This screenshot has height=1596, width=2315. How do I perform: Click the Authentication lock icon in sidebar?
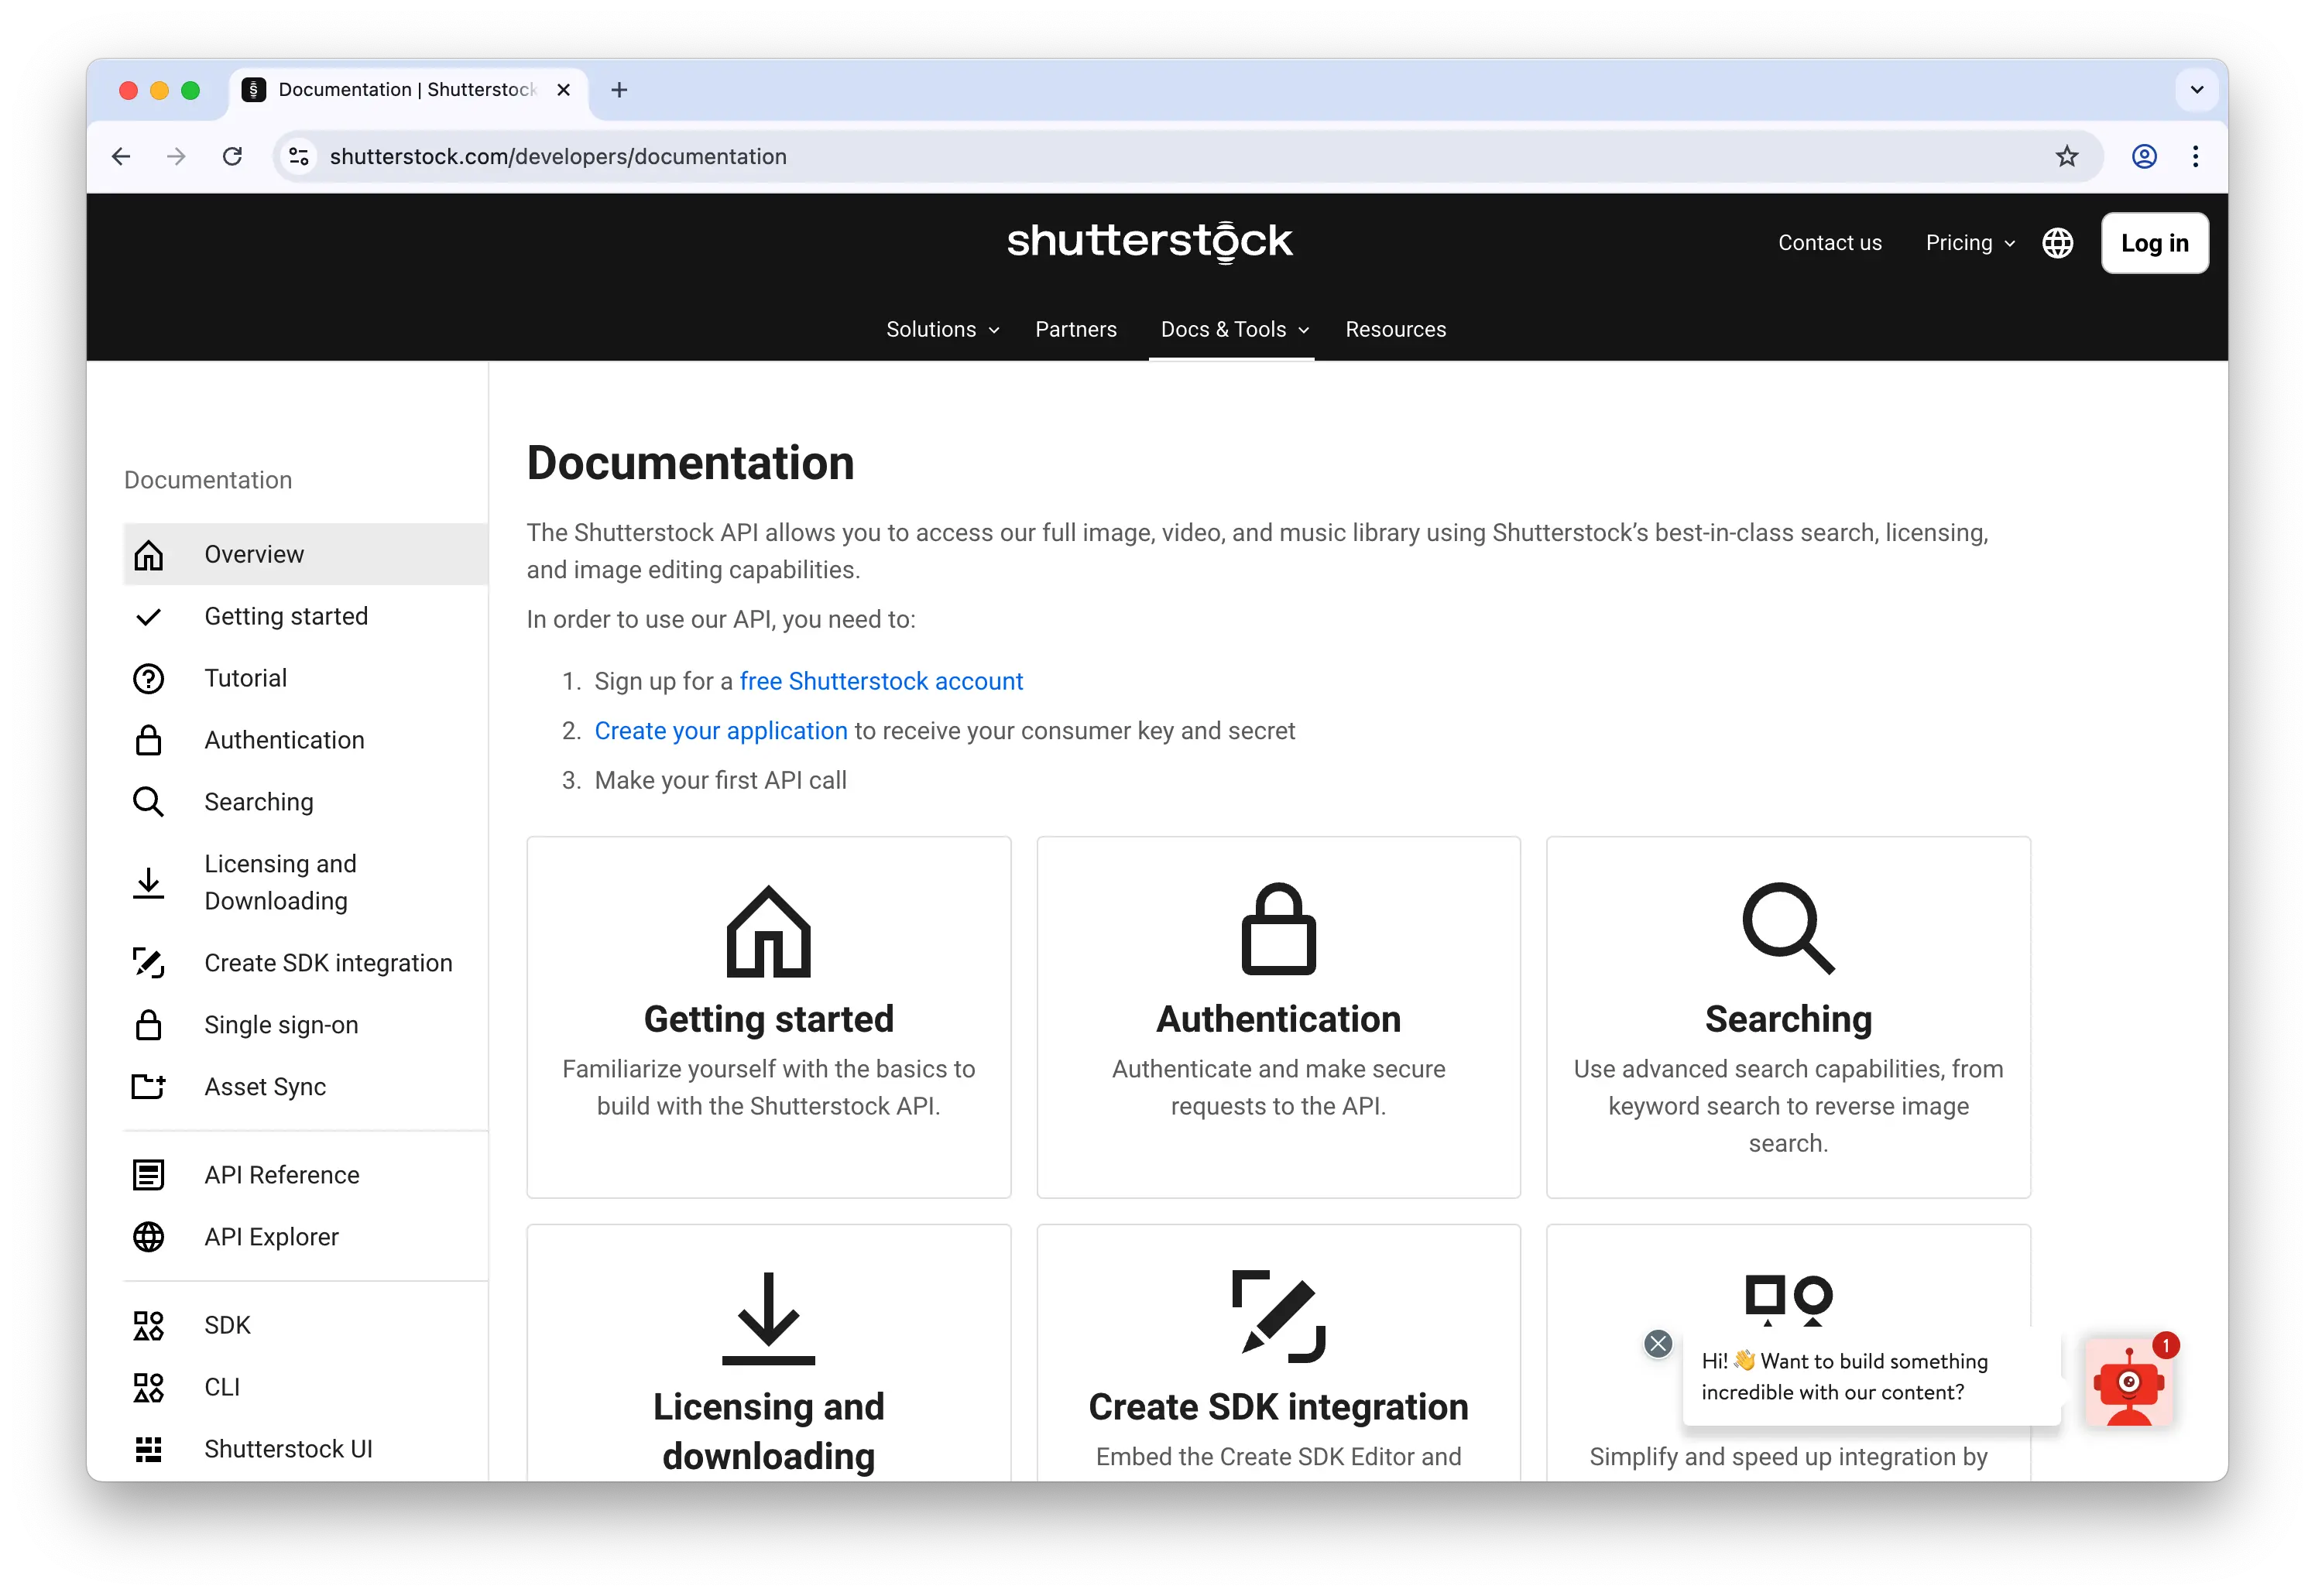(x=148, y=740)
